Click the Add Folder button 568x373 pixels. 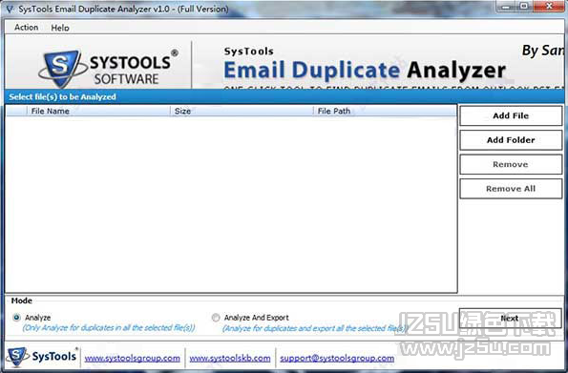(511, 140)
